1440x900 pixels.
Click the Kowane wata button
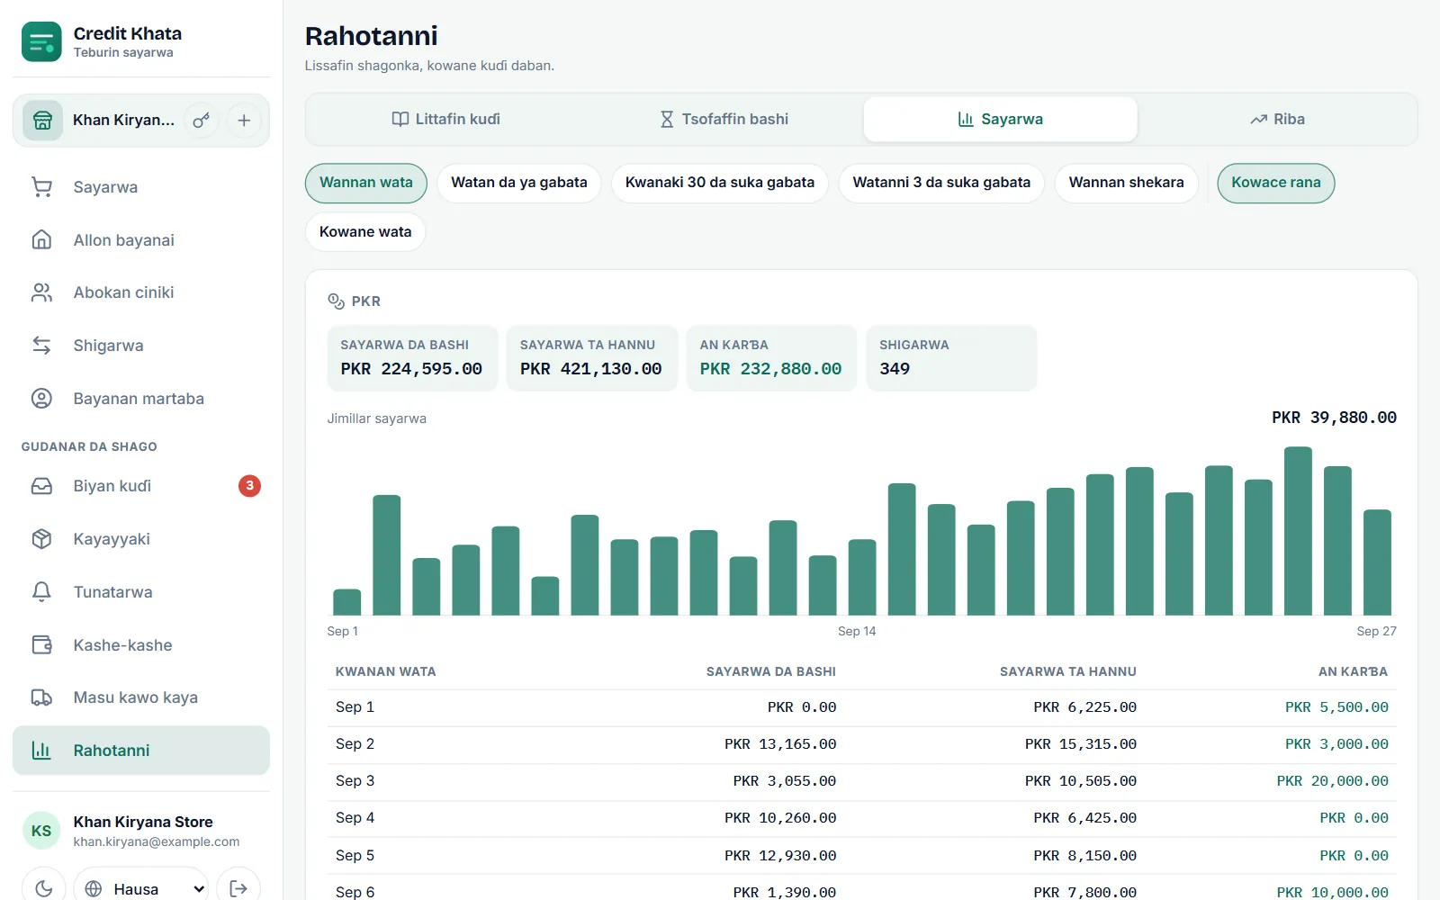point(365,232)
